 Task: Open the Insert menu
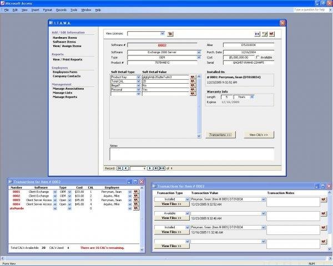click(x=36, y=10)
